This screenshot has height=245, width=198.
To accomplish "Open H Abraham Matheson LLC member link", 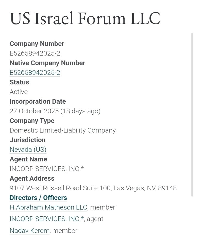I will point(48,207).
